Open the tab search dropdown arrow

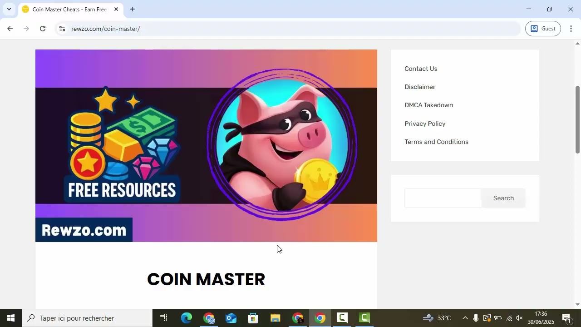pyautogui.click(x=9, y=9)
